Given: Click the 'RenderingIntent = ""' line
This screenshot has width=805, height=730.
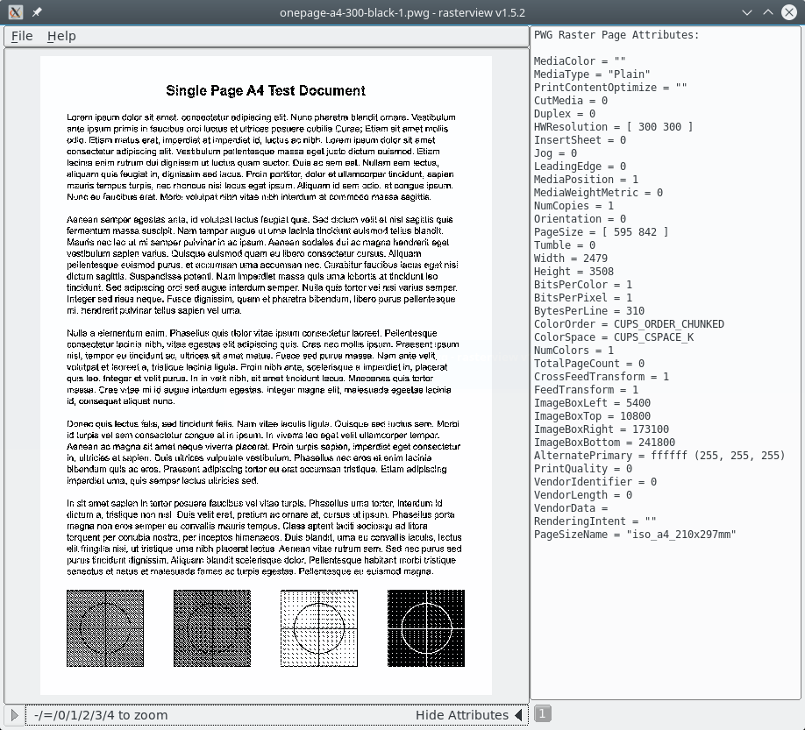Looking at the screenshot, I should pyautogui.click(x=595, y=521).
